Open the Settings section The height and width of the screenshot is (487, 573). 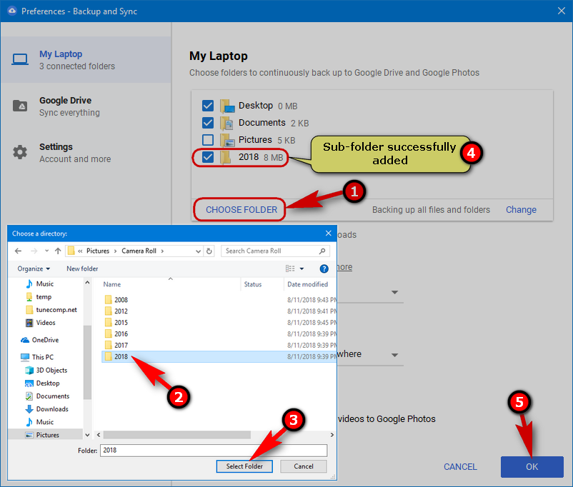[x=86, y=153]
